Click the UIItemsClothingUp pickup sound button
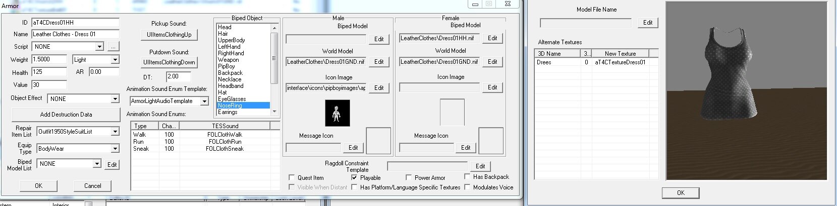Screen dimensions: 837x206 169,35
